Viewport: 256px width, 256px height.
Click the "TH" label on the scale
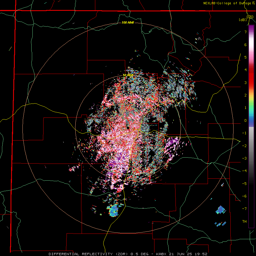pyautogui.click(x=244, y=221)
